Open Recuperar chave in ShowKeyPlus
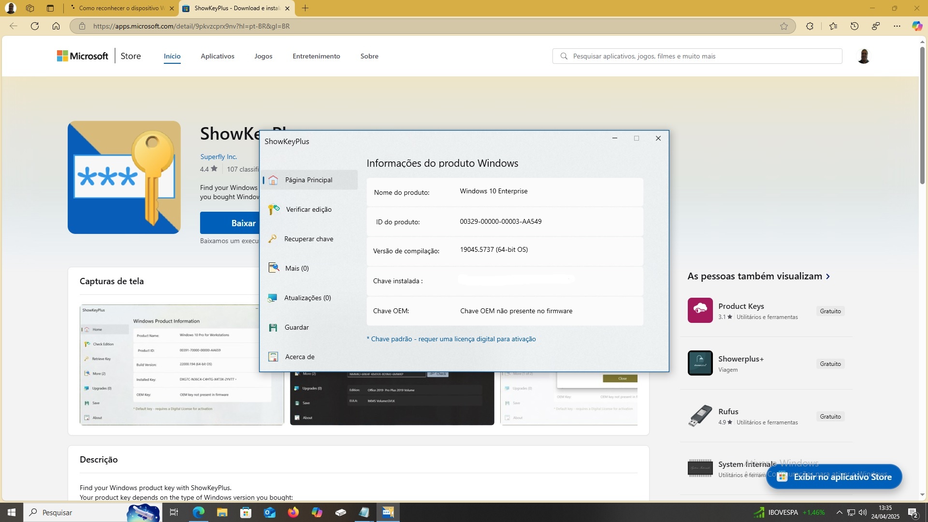 pyautogui.click(x=309, y=239)
